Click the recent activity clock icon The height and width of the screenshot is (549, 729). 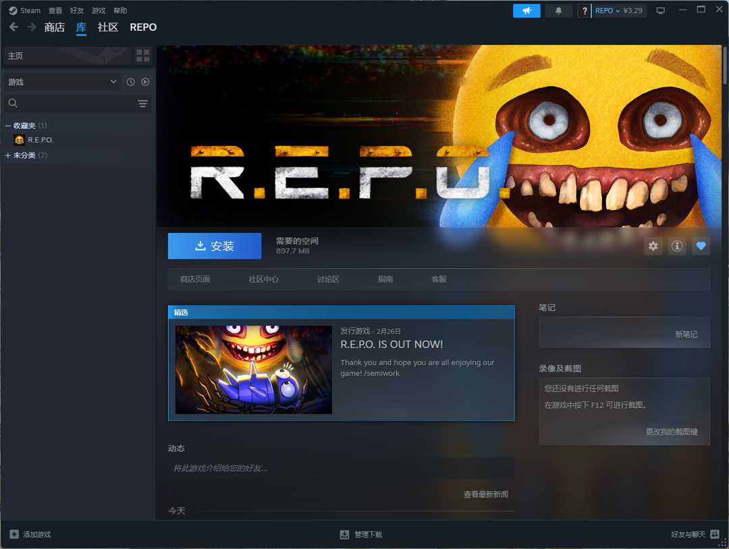point(130,82)
